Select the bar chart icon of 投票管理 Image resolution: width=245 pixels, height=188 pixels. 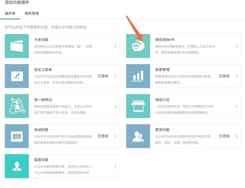pyautogui.click(x=138, y=76)
